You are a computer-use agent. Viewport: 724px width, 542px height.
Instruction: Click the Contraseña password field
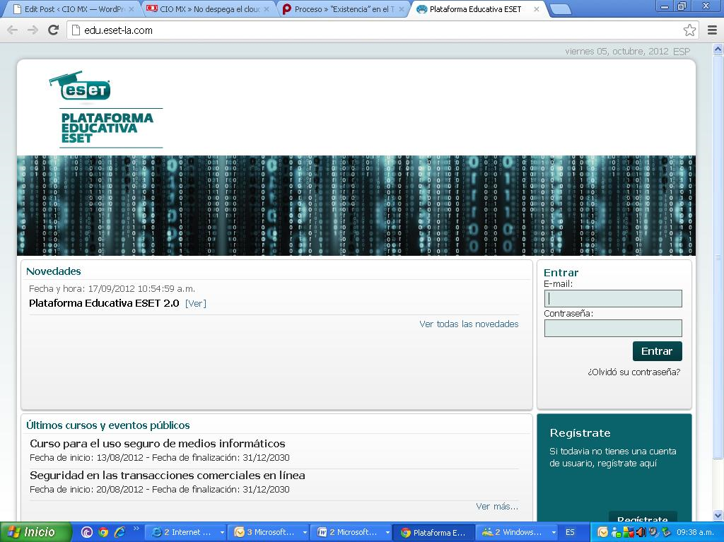[613, 329]
